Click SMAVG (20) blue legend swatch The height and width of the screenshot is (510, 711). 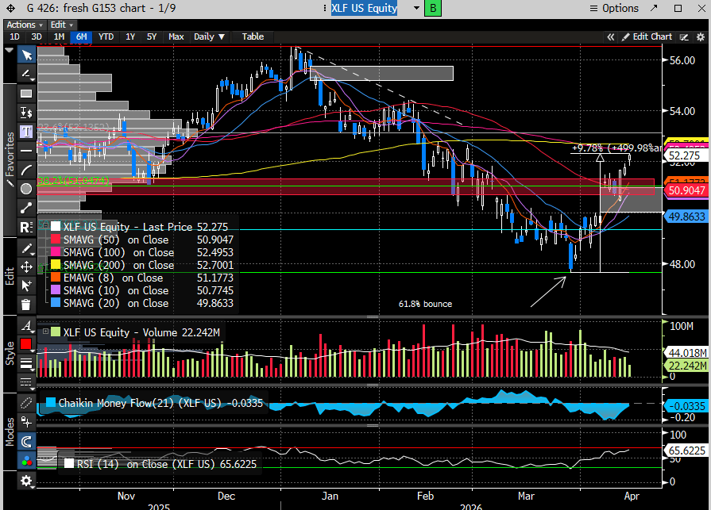[x=56, y=303]
